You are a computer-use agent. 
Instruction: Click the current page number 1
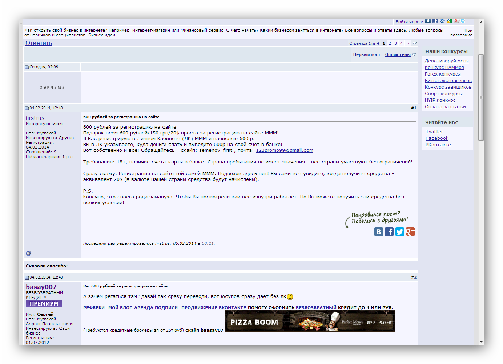click(384, 43)
